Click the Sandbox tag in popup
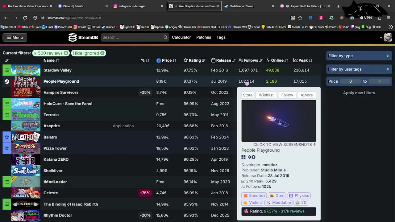The height and width of the screenshot is (222, 395). pos(254,195)
